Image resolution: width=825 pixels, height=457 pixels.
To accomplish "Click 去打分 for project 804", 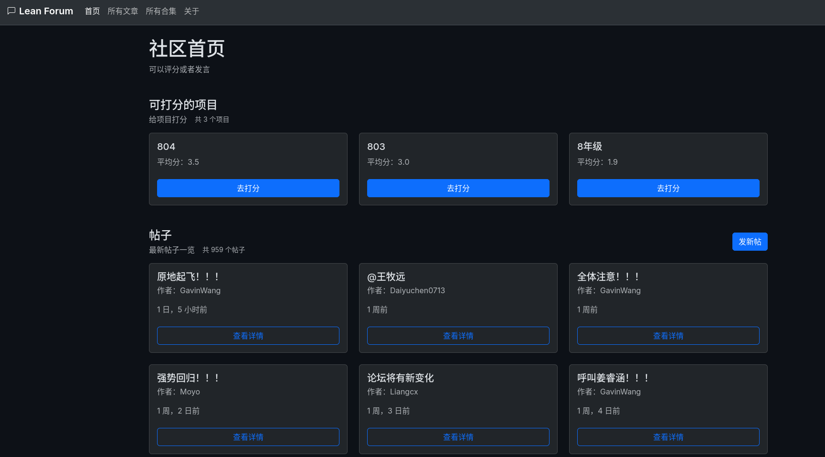I will (x=248, y=188).
